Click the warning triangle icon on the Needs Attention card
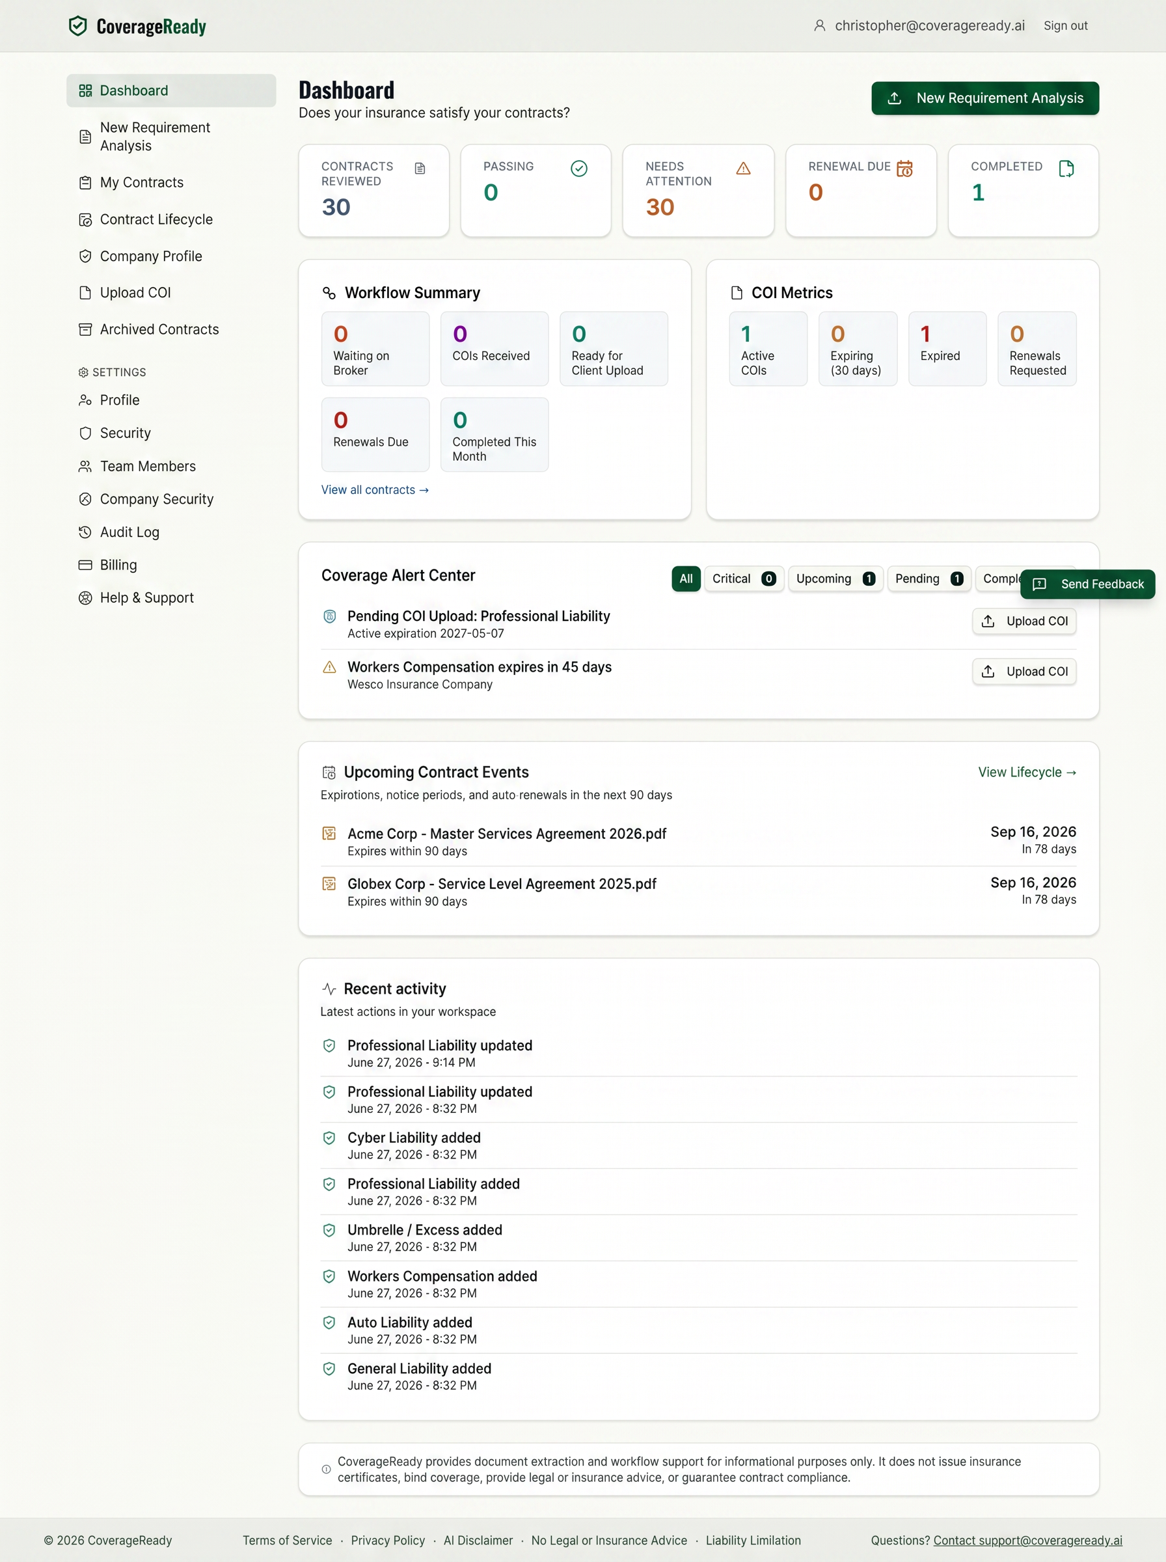 pyautogui.click(x=743, y=168)
